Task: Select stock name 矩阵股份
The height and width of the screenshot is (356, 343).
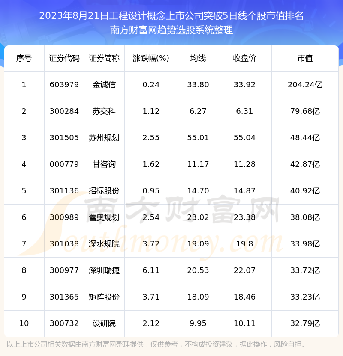Action: tap(104, 297)
